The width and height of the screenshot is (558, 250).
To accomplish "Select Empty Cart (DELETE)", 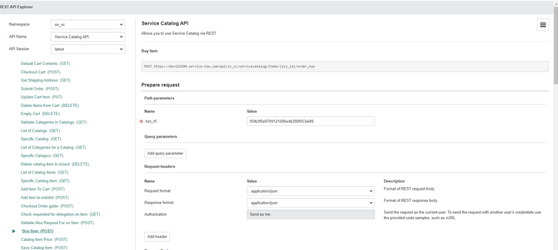I will point(40,114).
